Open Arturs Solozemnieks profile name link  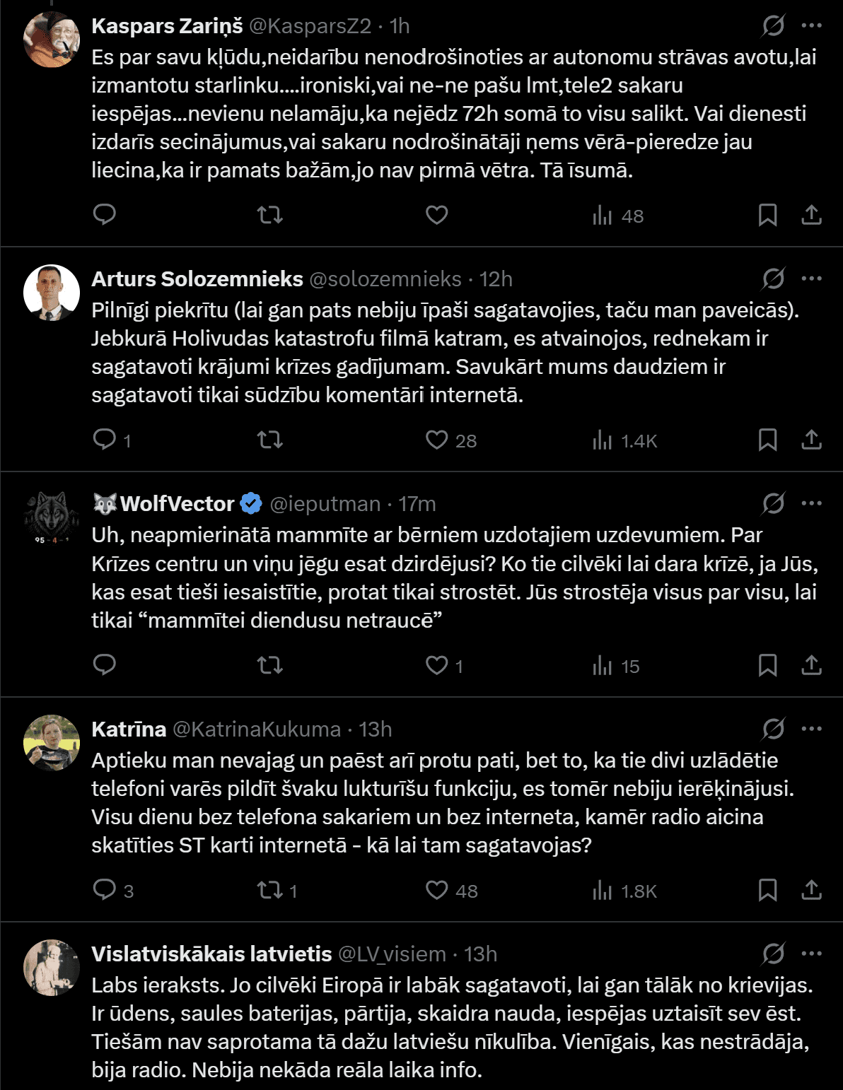click(197, 279)
